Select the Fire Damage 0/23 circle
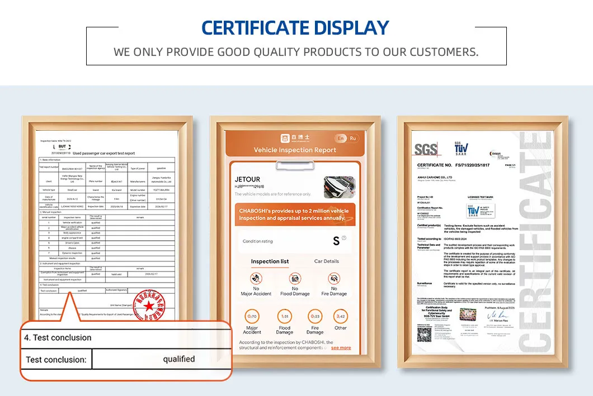The image size is (593, 396). [x=315, y=316]
